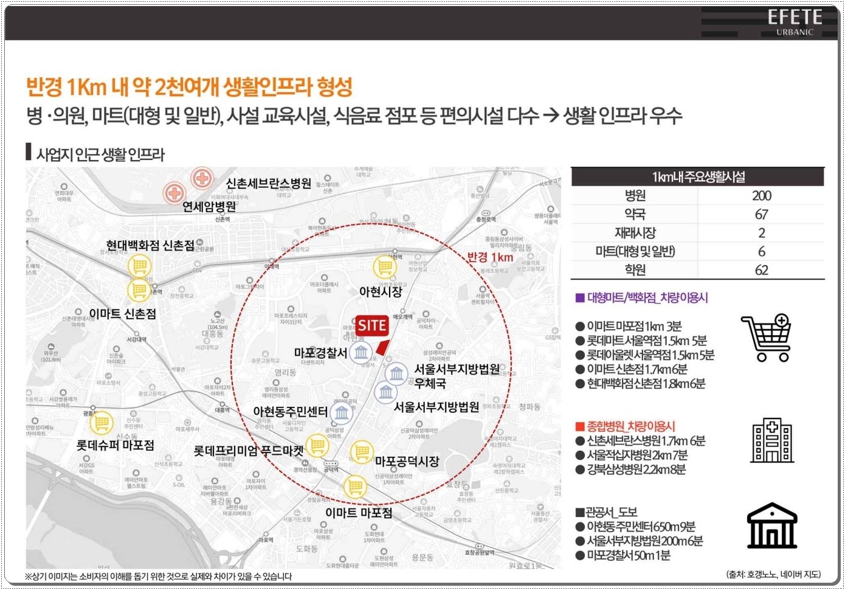Select the 학원 row label
This screenshot has width=845, height=590.
click(635, 270)
